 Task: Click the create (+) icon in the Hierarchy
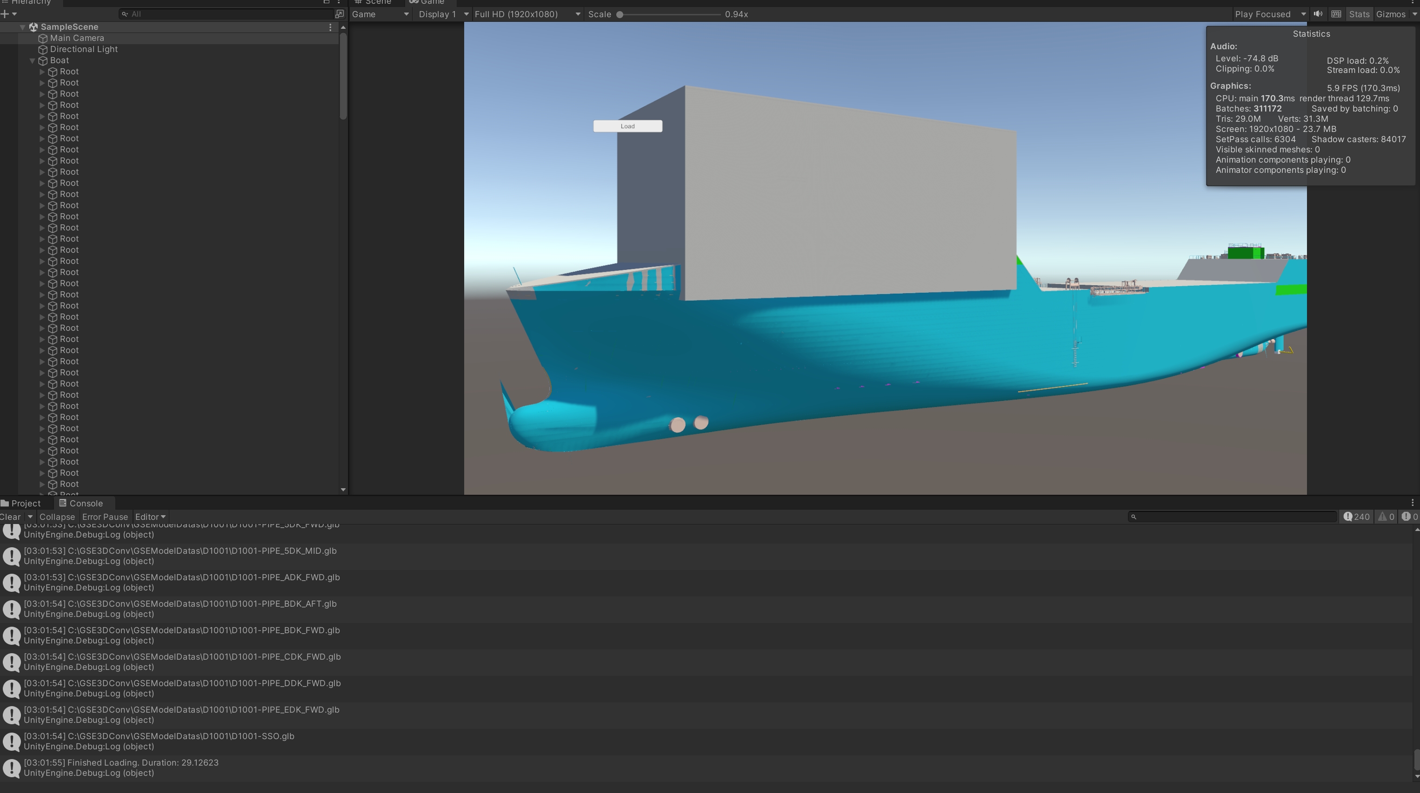click(x=6, y=14)
